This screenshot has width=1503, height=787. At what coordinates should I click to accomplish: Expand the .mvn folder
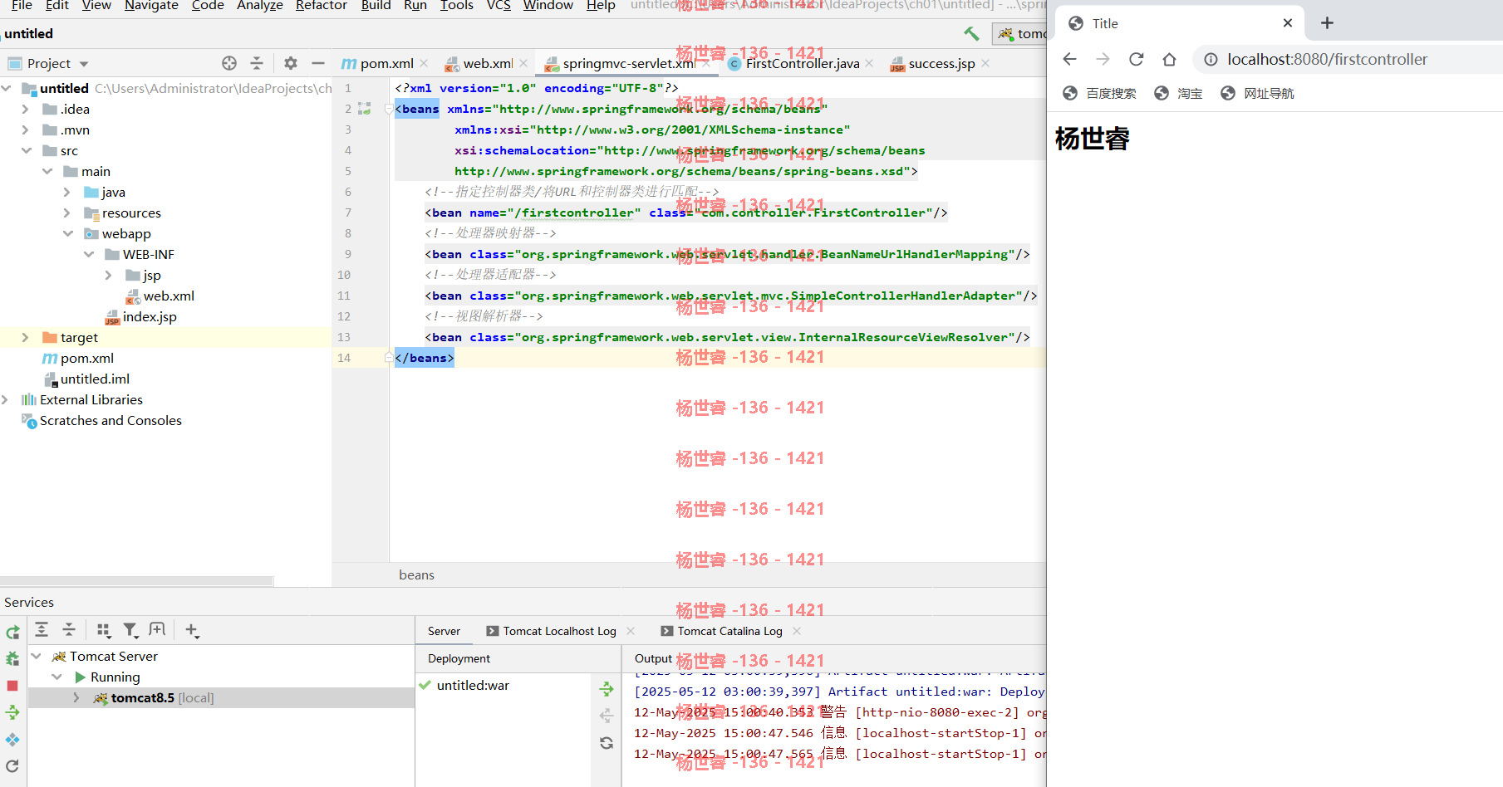tap(25, 130)
